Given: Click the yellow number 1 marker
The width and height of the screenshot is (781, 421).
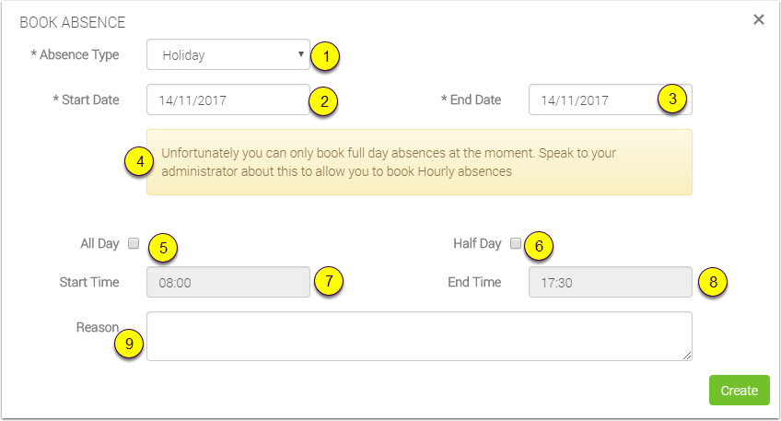Looking at the screenshot, I should pos(325,56).
